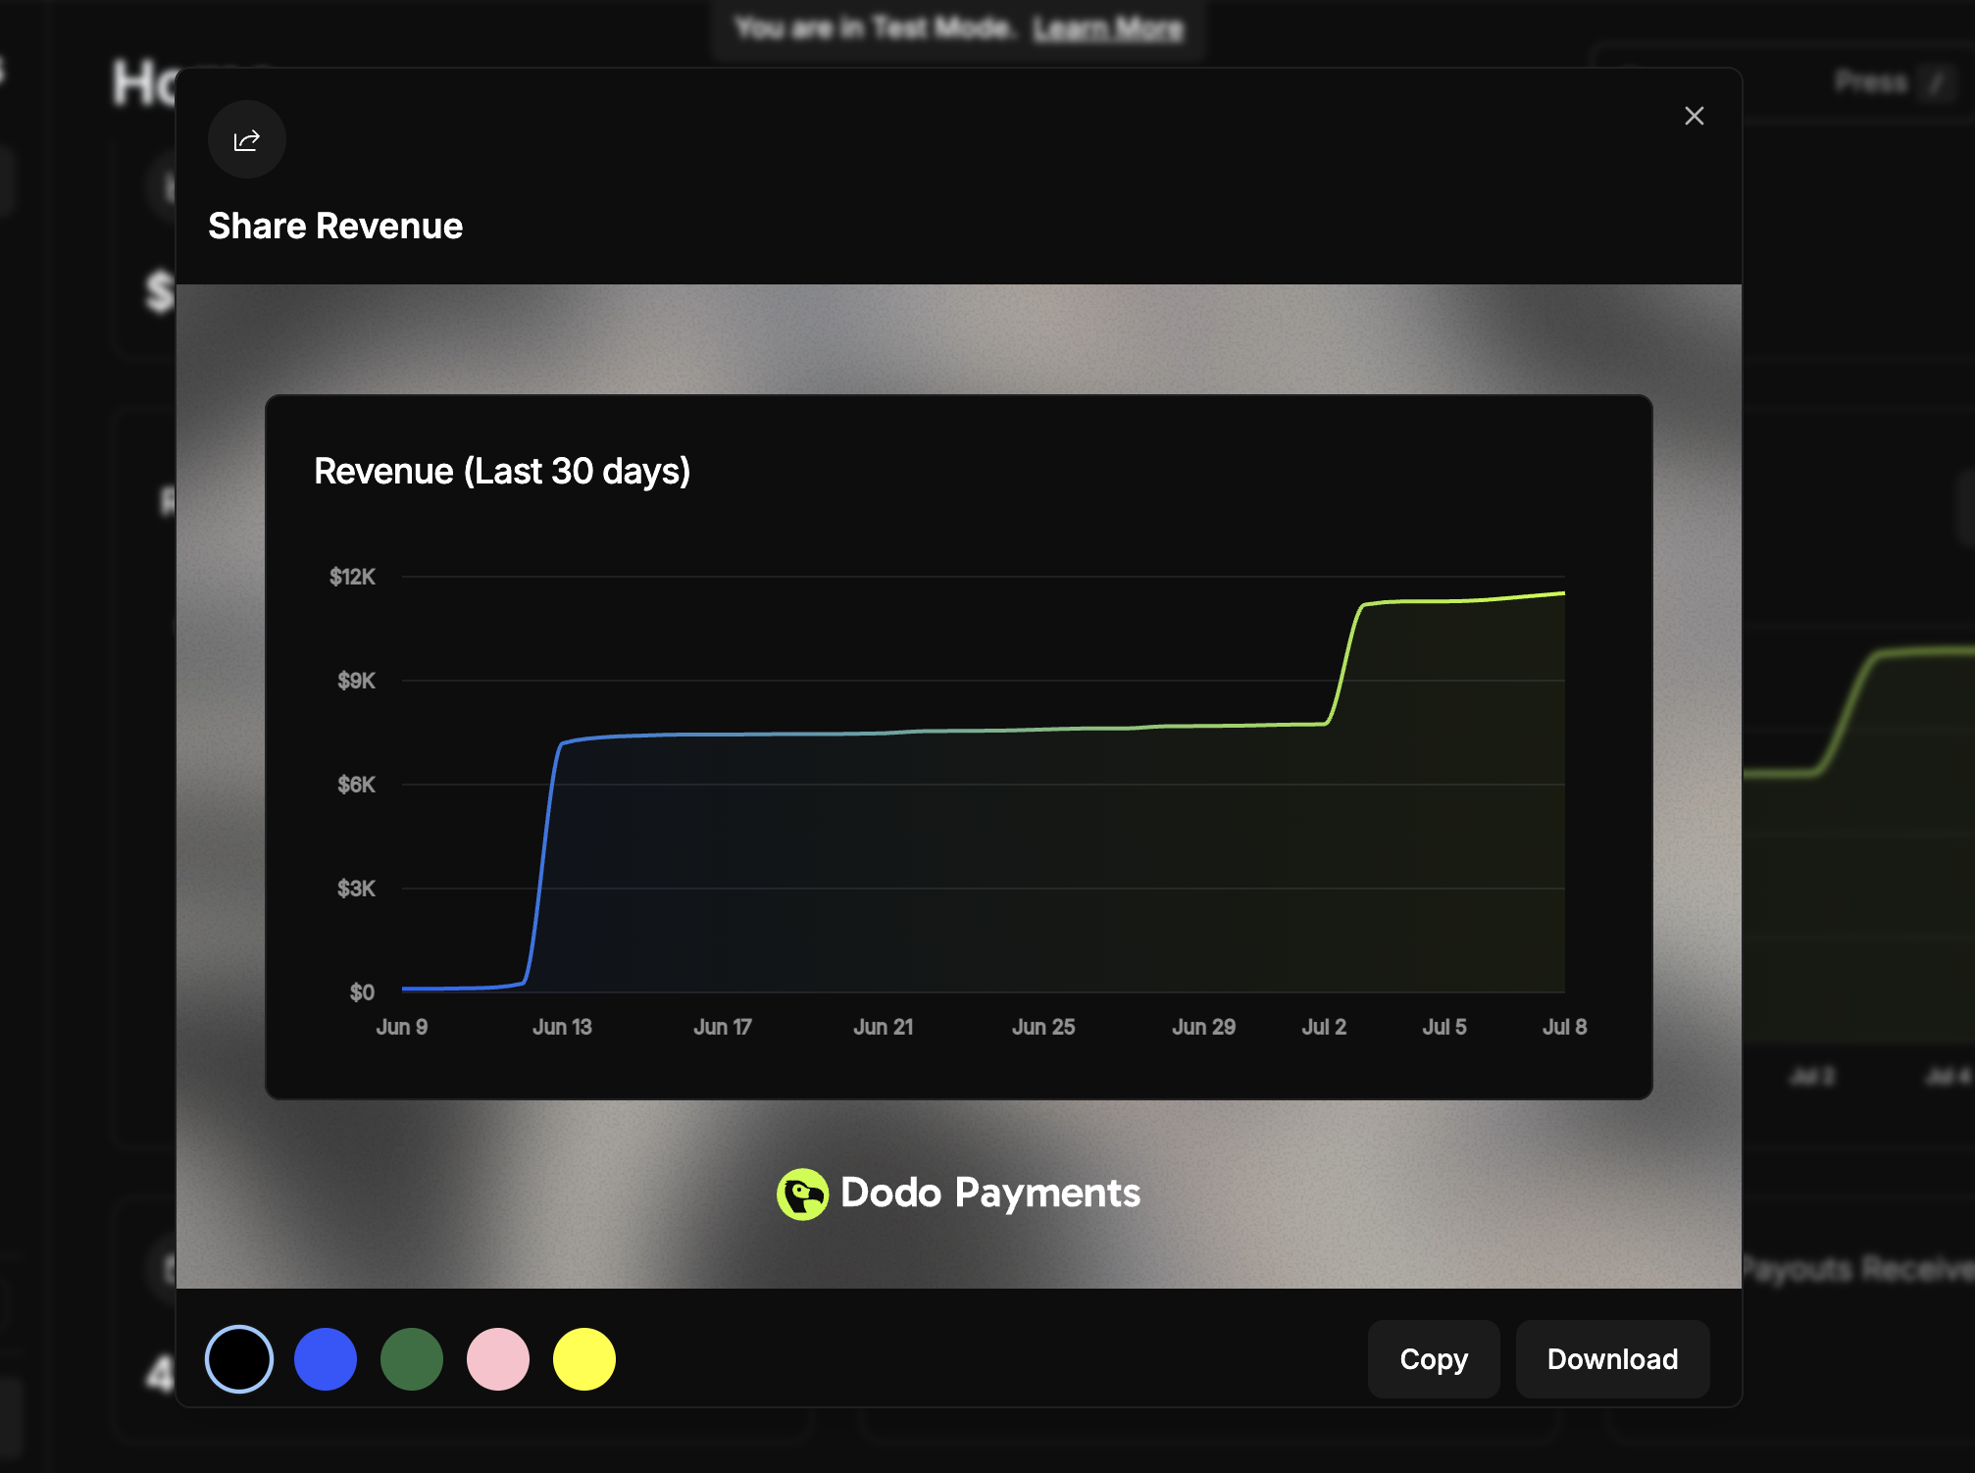Screen dimensions: 1975x1473
Task: Click the Dodo Payments wordmark text
Action: pyautogui.click(x=990, y=1193)
